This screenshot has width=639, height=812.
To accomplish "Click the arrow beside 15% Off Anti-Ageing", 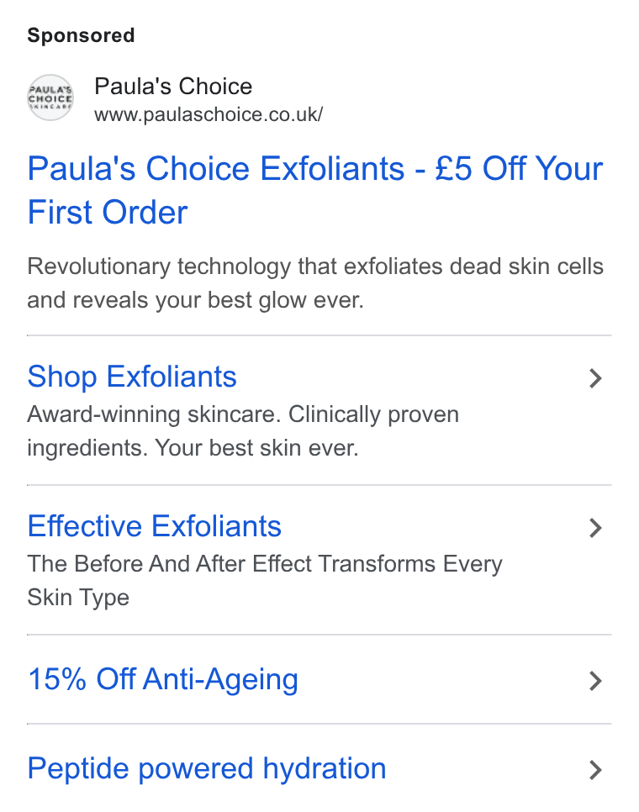I will (595, 681).
